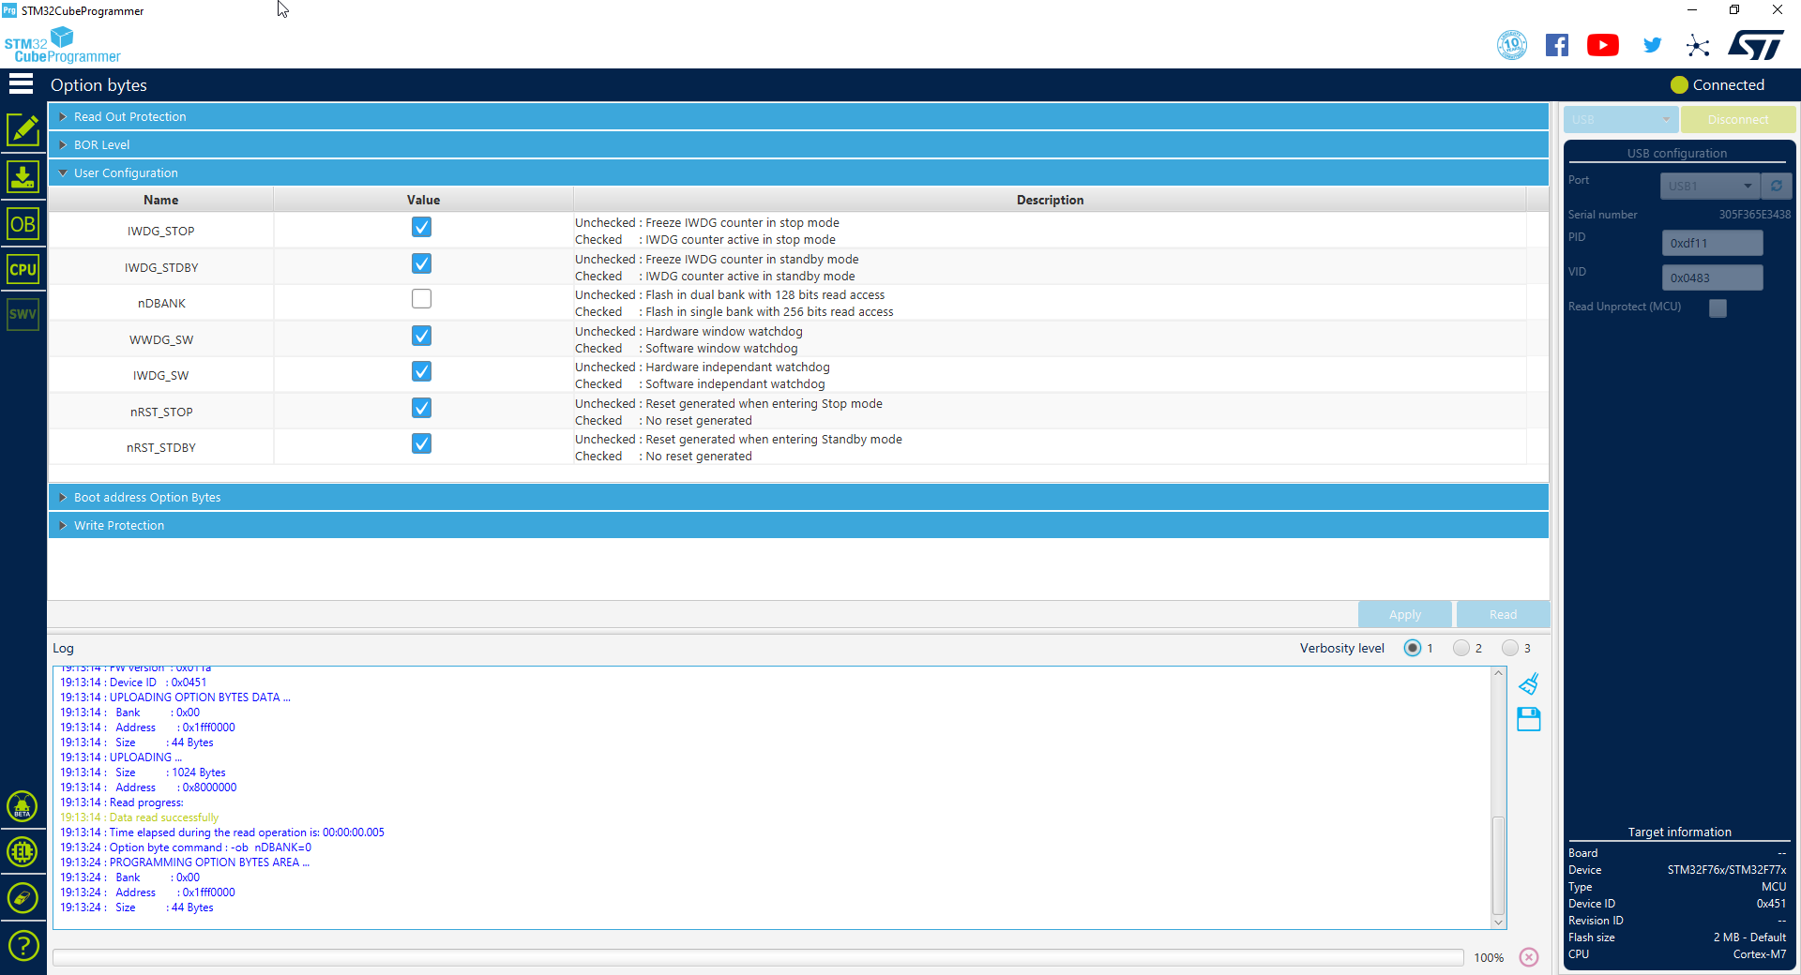Click the Apply button
The height and width of the screenshot is (975, 1801).
[1404, 614]
